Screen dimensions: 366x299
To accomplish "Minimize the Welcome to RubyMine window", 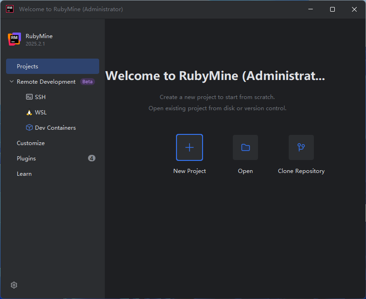I will click(x=311, y=9).
